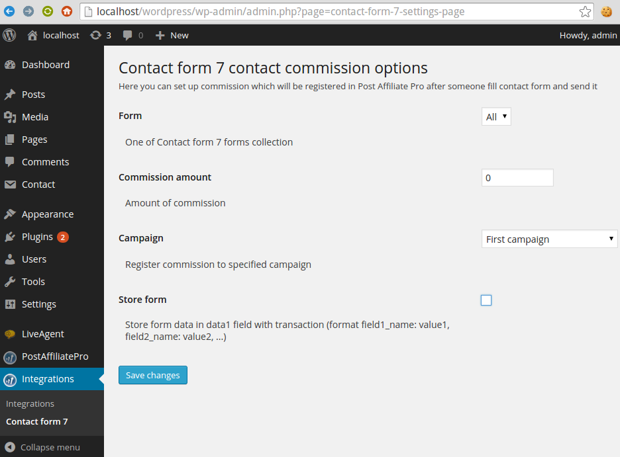Enable the Store form checkbox

click(486, 300)
